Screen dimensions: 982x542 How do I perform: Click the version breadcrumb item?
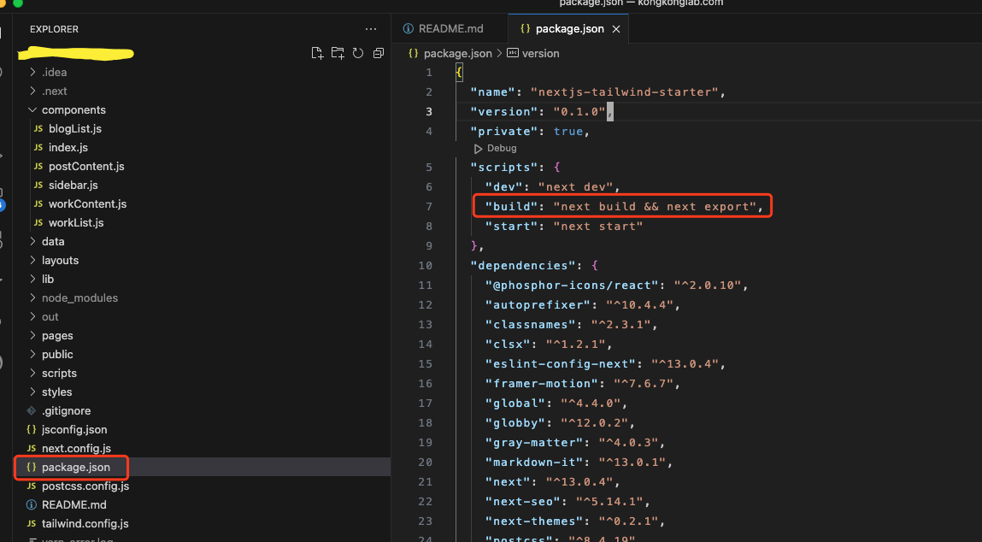(x=540, y=53)
